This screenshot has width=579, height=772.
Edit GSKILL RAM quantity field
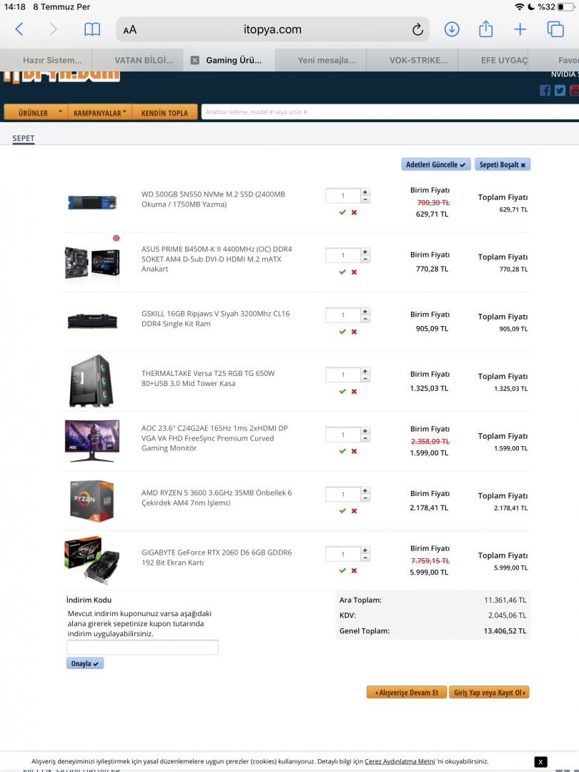pyautogui.click(x=343, y=315)
